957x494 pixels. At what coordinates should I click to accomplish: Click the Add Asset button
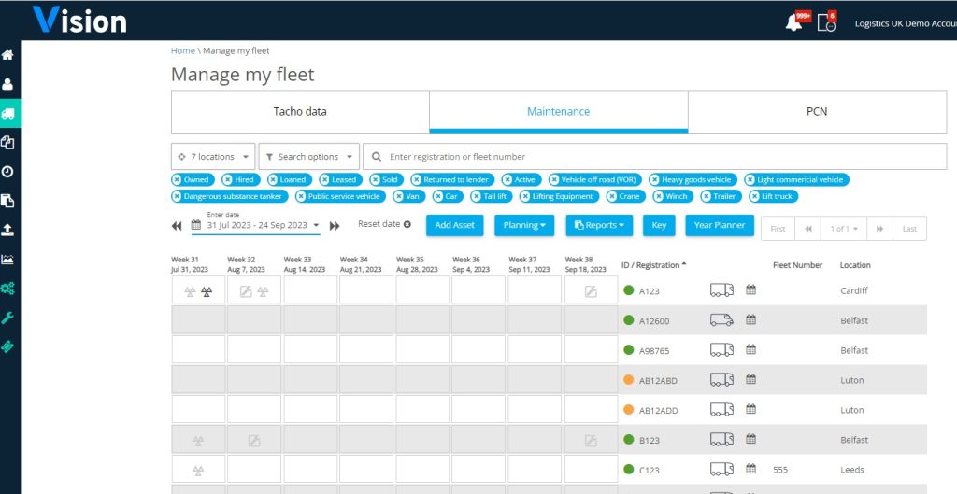point(455,226)
